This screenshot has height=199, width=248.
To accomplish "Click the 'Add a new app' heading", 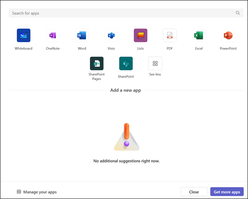I will pos(125,90).
